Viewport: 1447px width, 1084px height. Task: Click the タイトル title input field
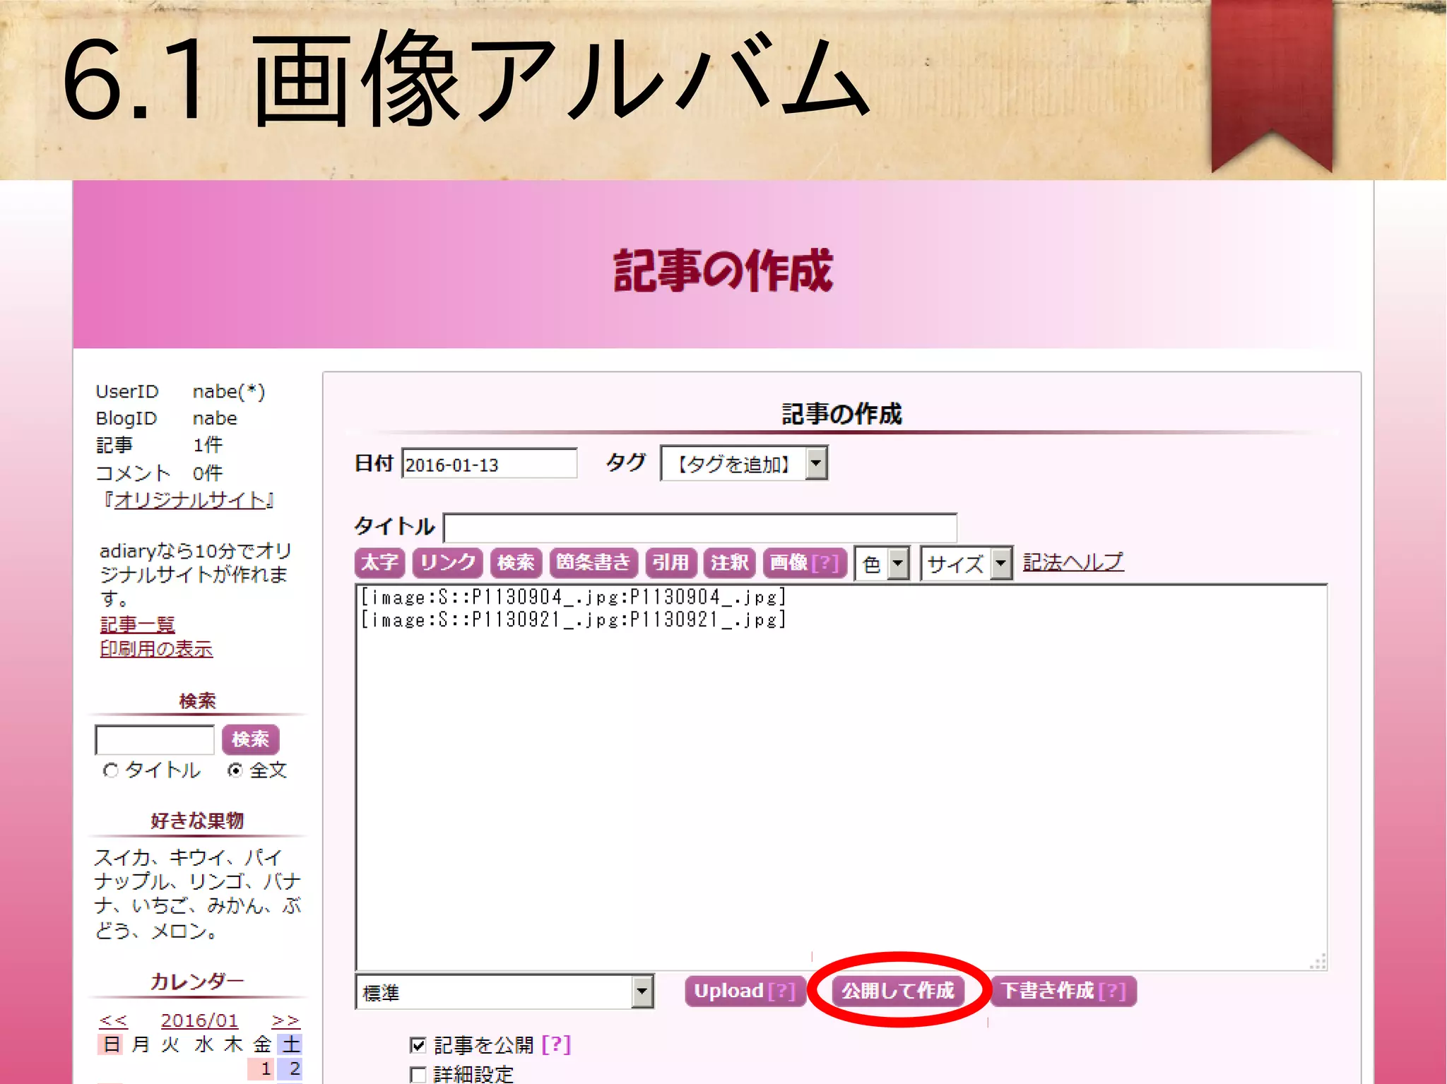[x=699, y=528]
